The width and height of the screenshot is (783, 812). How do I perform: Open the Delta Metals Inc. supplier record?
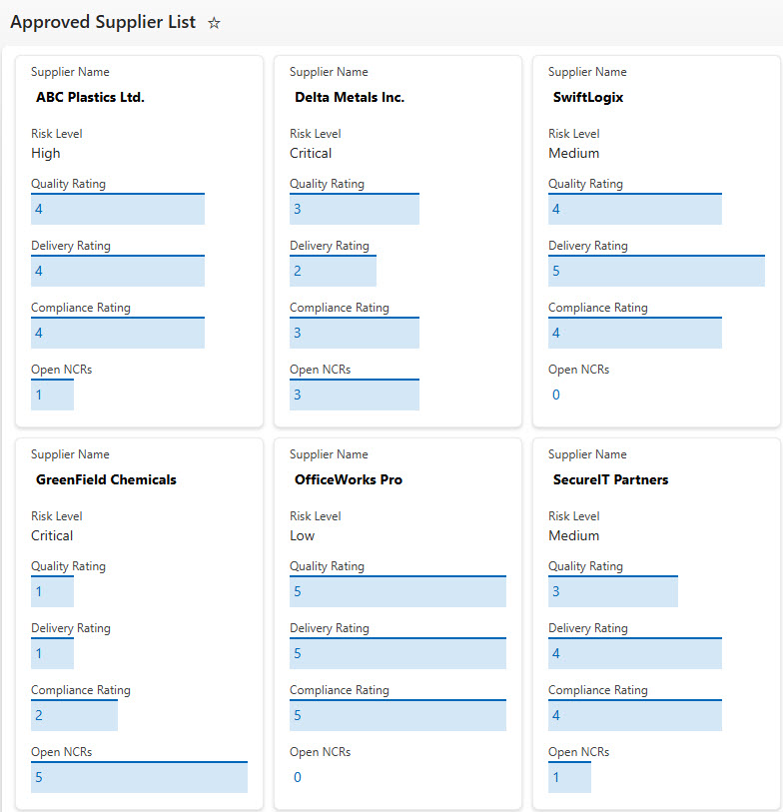(x=349, y=98)
